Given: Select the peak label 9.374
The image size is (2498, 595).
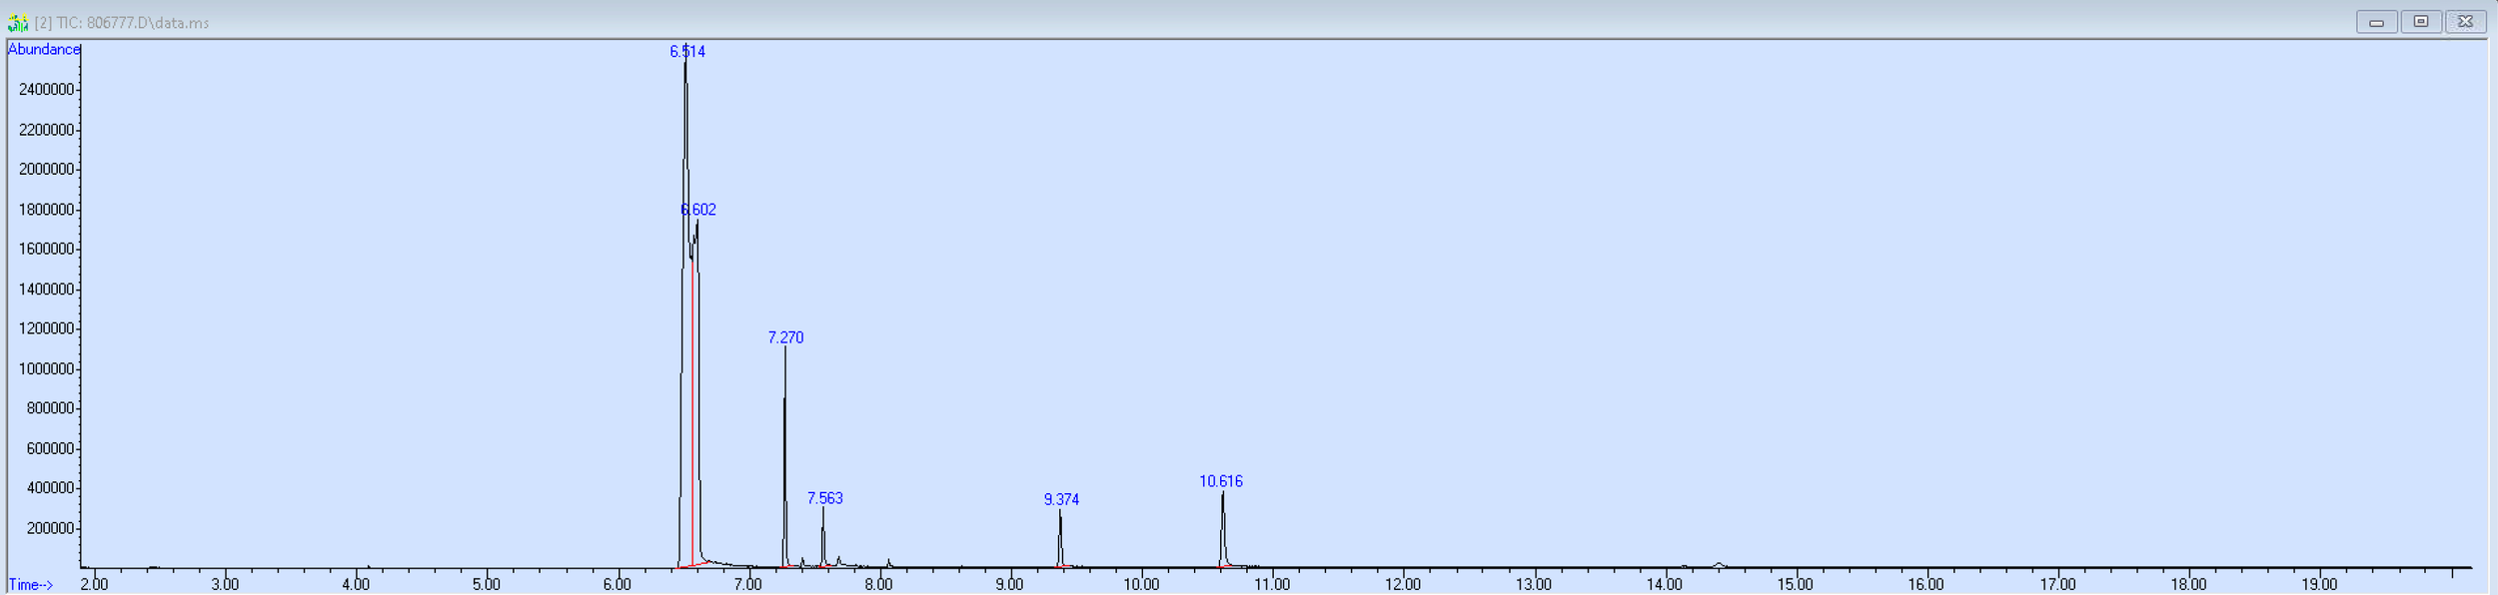Looking at the screenshot, I should coord(1061,500).
